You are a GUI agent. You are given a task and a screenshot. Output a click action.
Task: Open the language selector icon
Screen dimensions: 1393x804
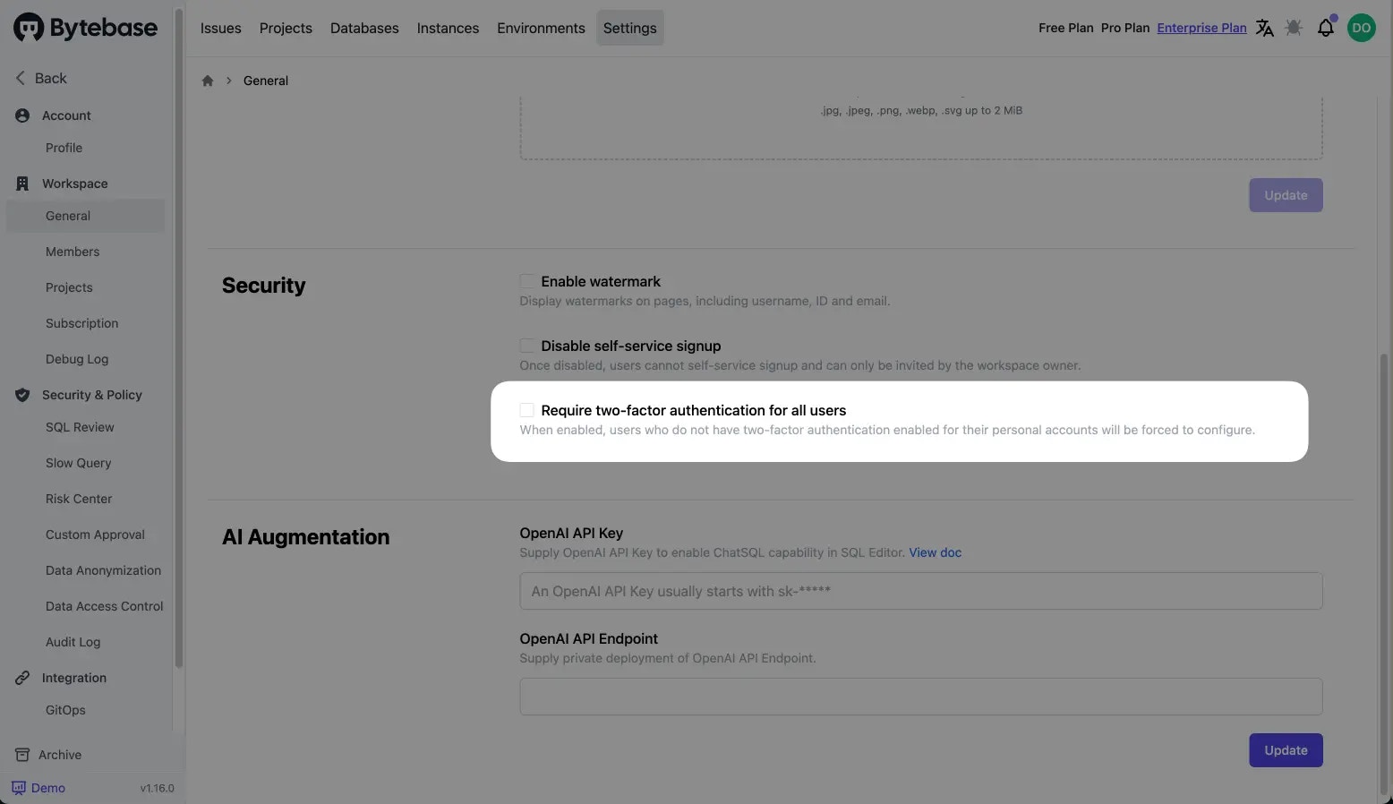pyautogui.click(x=1265, y=28)
